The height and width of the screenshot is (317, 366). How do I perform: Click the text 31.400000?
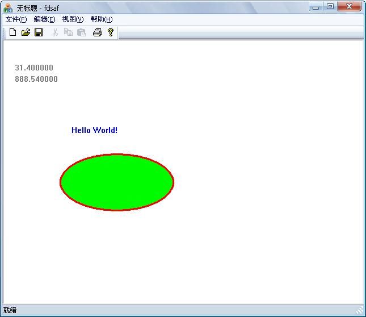click(x=34, y=68)
